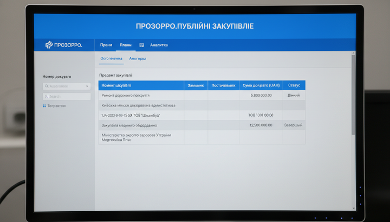Image resolution: width=390 pixels, height=222 pixels.
Task: Click the Номер докуввго sidebar label
Action: click(x=57, y=77)
